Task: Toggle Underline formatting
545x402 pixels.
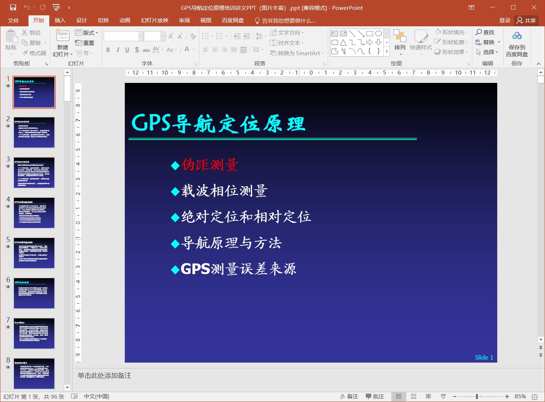Action: pyautogui.click(x=127, y=50)
